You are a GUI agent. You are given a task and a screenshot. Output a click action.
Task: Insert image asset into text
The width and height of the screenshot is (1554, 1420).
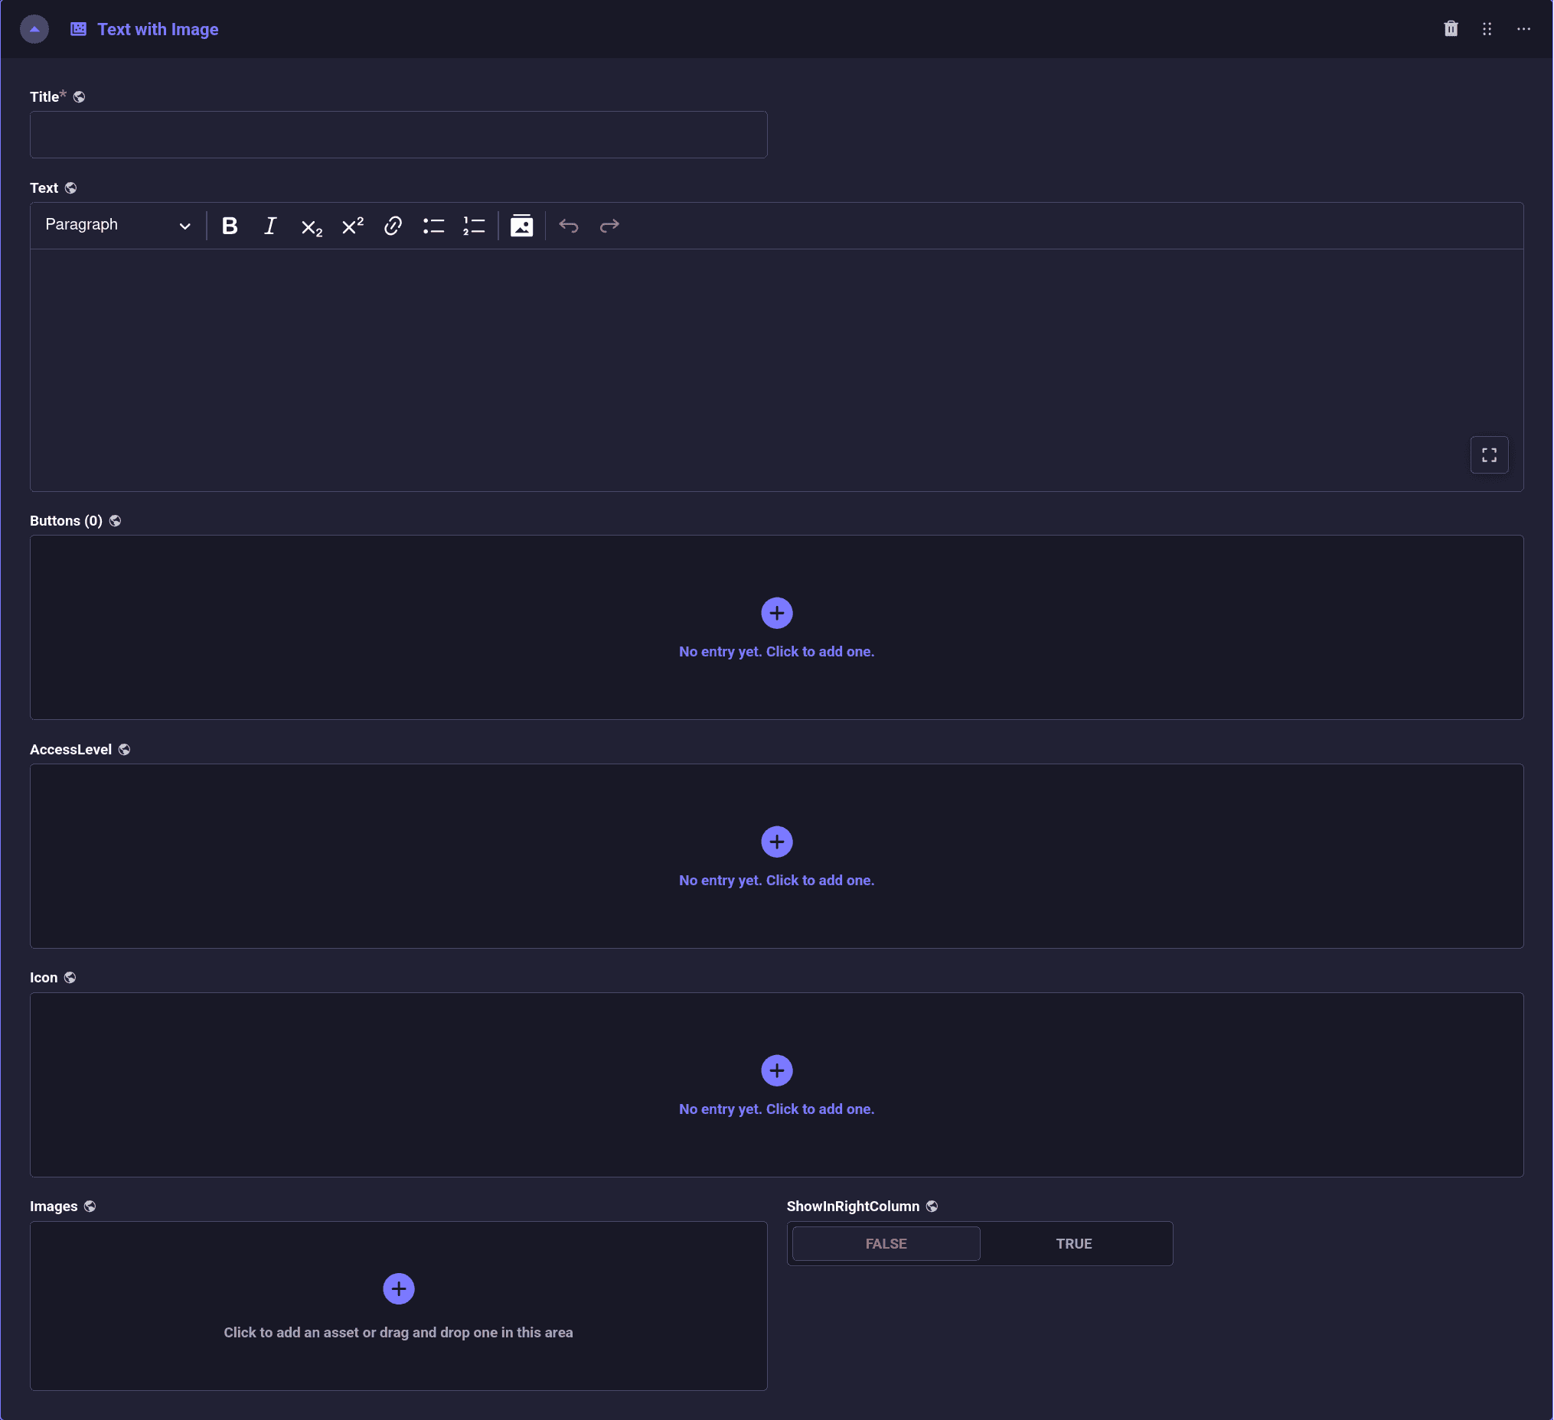(x=521, y=226)
